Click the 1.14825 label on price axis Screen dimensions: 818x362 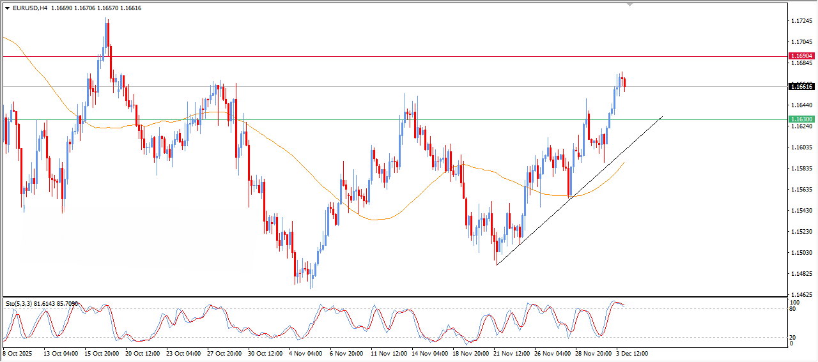(x=801, y=274)
